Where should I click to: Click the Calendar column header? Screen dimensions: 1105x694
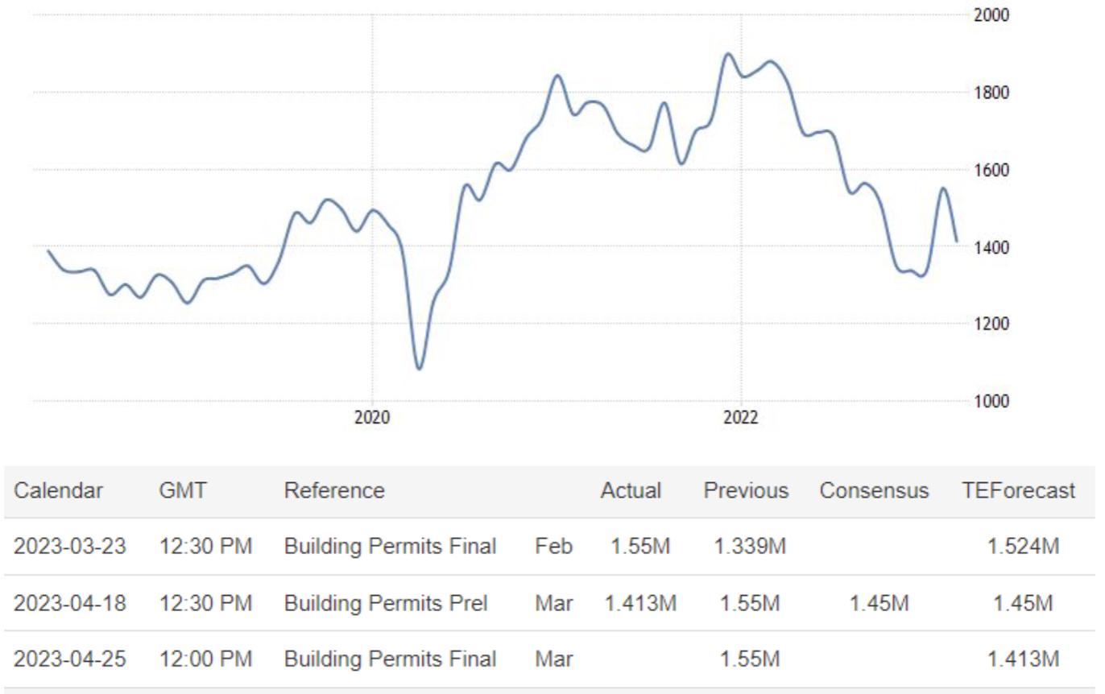(x=58, y=490)
